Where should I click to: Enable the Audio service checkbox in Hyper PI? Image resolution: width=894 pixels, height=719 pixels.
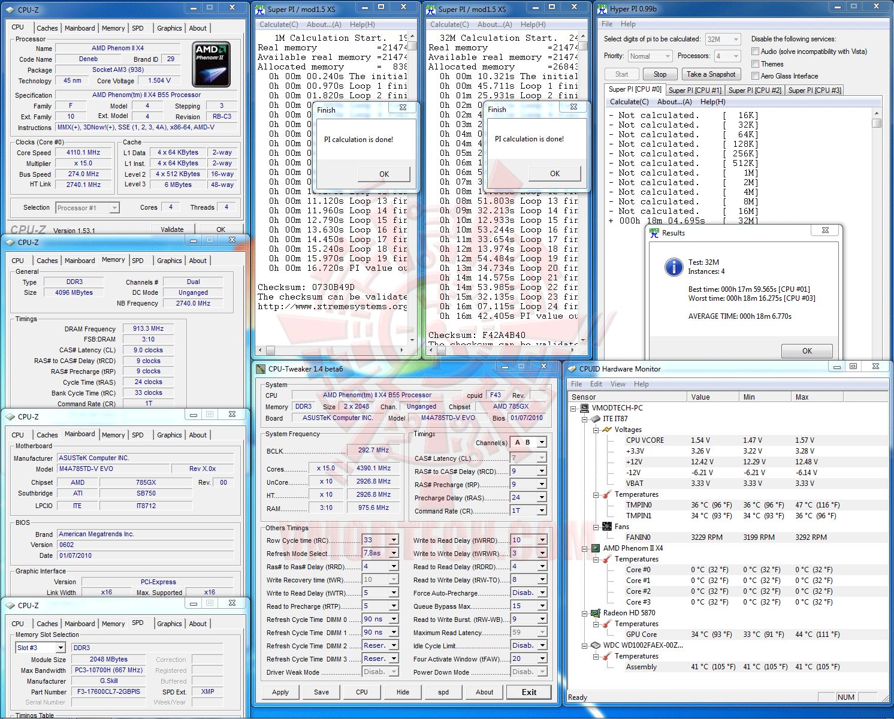(756, 52)
